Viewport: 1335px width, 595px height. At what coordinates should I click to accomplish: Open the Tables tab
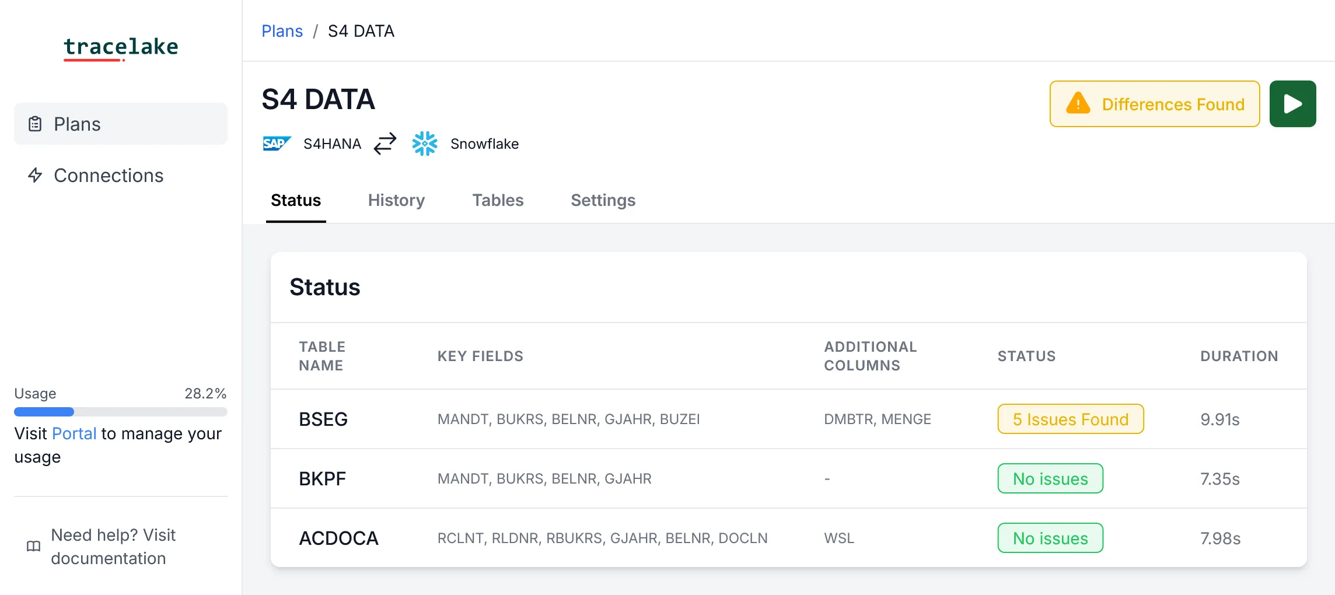click(x=497, y=200)
